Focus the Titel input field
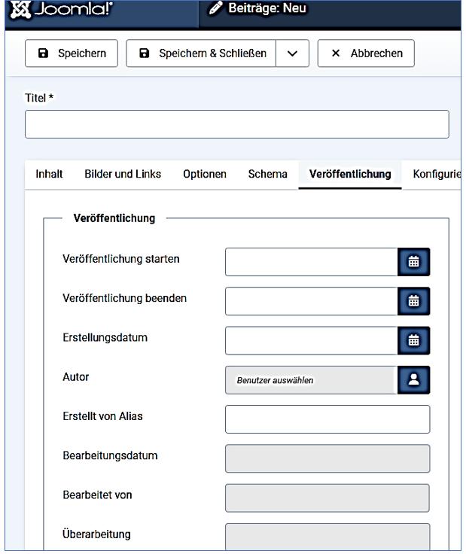Image resolution: width=466 pixels, height=554 pixels. (x=236, y=124)
